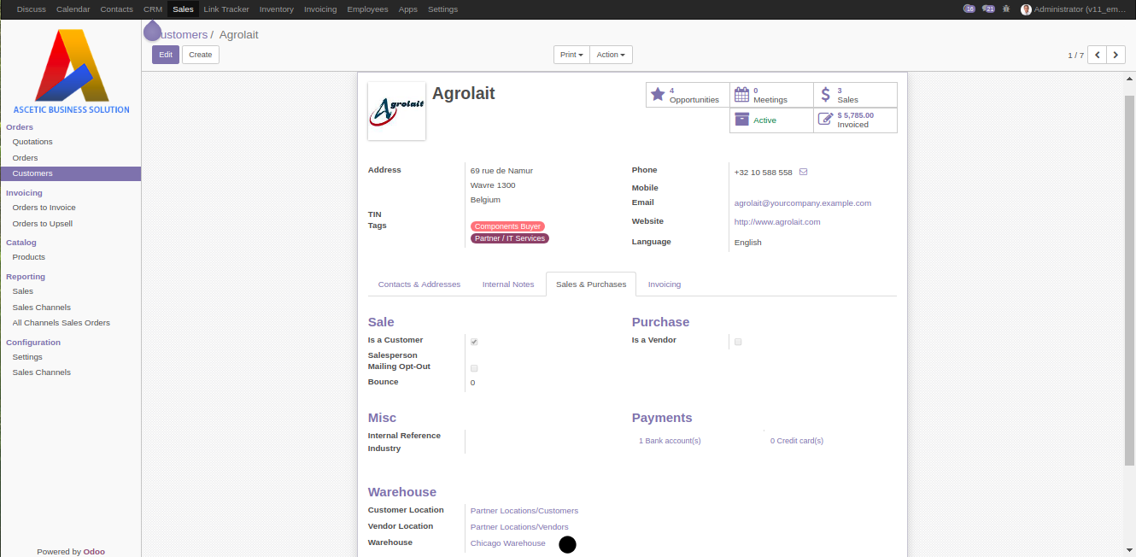Open the Chicago Warehouse link
1136x557 pixels.
click(x=508, y=543)
